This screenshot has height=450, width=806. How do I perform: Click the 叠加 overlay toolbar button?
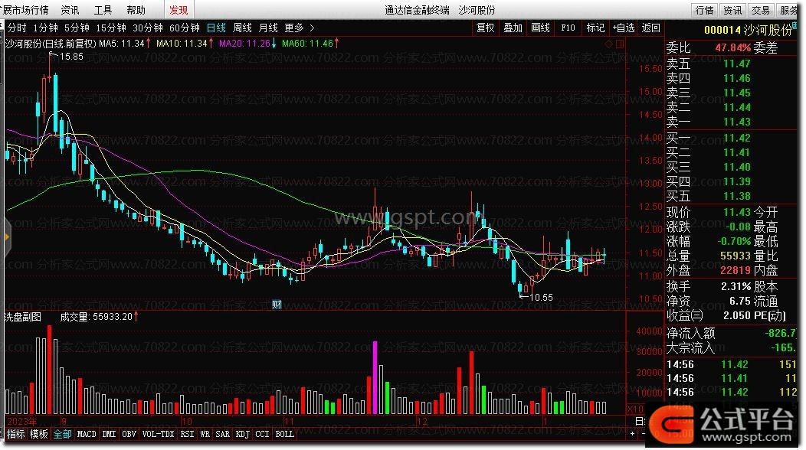click(x=513, y=28)
